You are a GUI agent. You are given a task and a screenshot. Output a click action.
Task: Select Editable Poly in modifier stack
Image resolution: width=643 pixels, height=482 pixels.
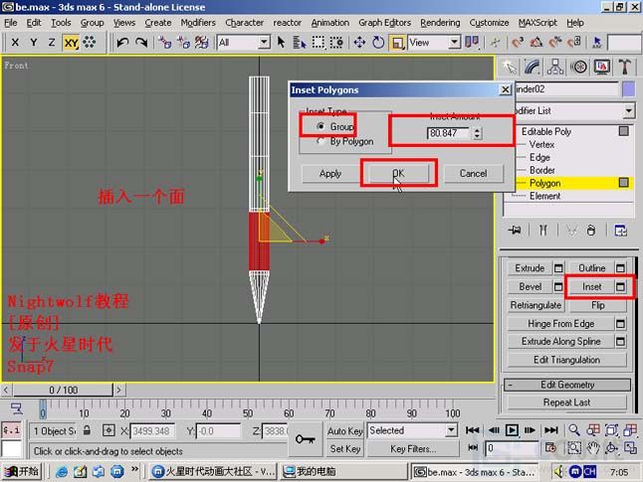[546, 131]
